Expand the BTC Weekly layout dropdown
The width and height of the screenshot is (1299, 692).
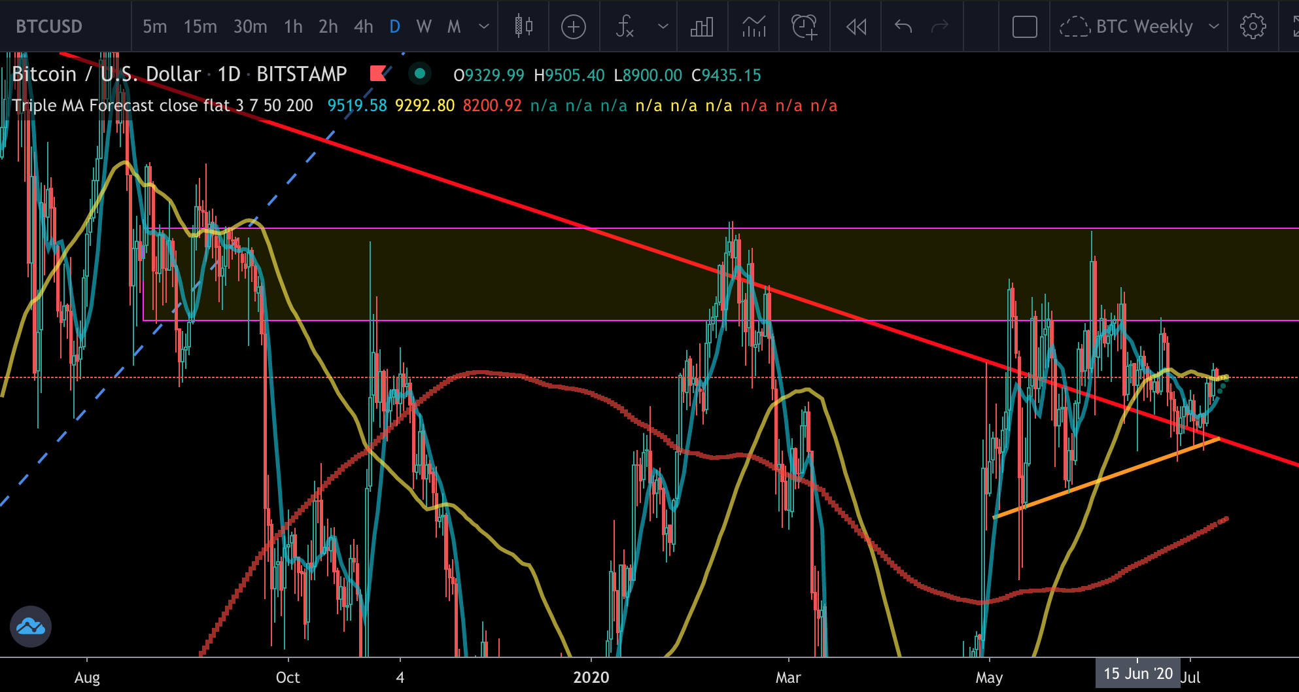(1214, 27)
